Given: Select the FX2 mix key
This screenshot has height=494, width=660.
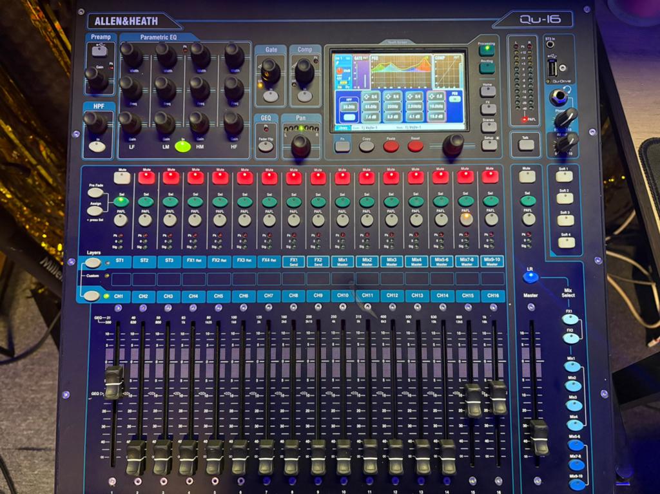Looking at the screenshot, I should [571, 338].
